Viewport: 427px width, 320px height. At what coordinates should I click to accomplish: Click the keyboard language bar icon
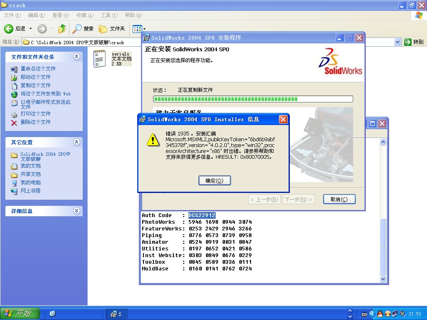click(x=364, y=314)
